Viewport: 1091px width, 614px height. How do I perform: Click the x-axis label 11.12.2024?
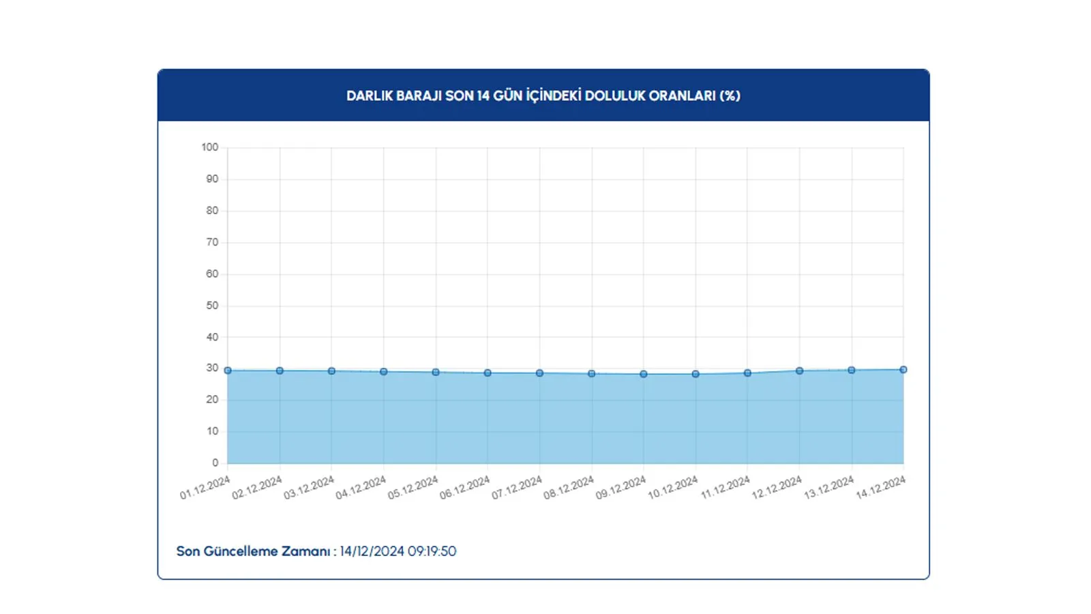tap(726, 488)
